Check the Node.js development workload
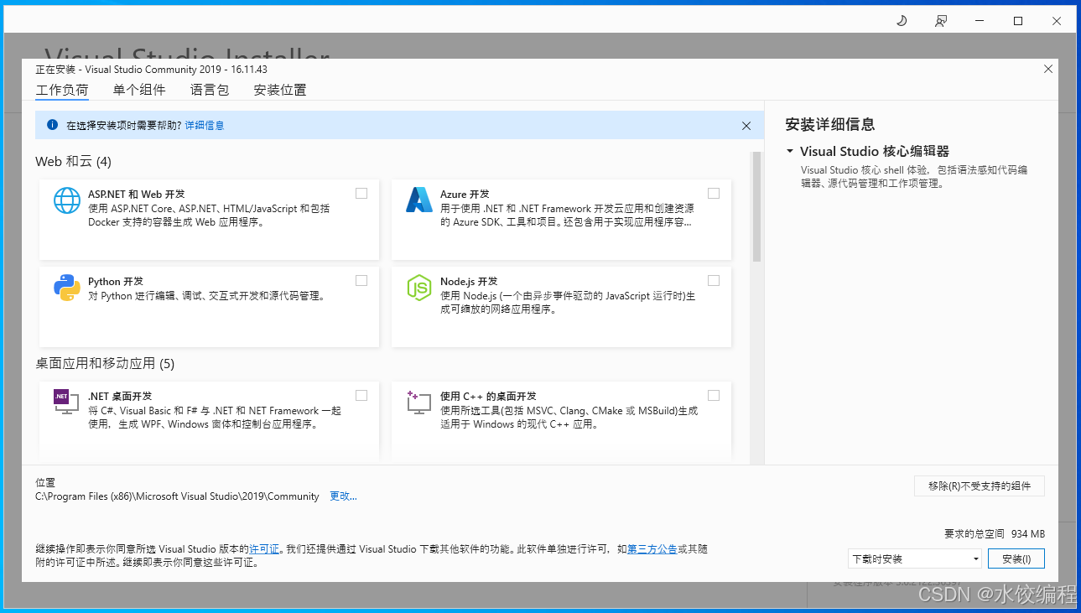1081x613 pixels. pos(714,281)
